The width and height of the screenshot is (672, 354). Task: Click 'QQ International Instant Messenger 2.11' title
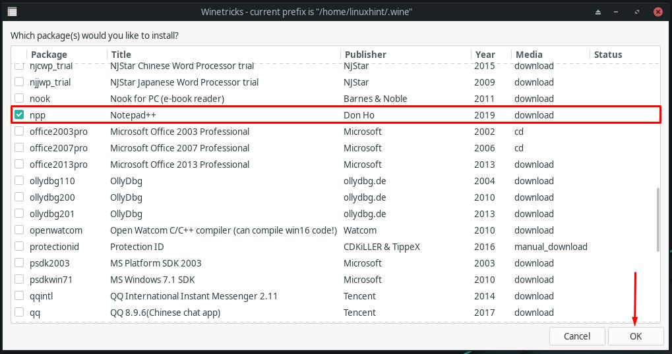click(194, 296)
